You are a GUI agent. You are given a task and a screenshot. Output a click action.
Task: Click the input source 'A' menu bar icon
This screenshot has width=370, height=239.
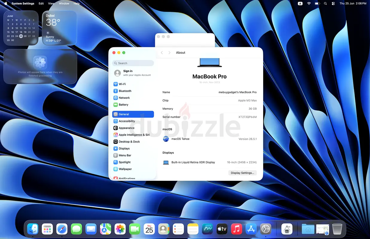click(x=300, y=4)
